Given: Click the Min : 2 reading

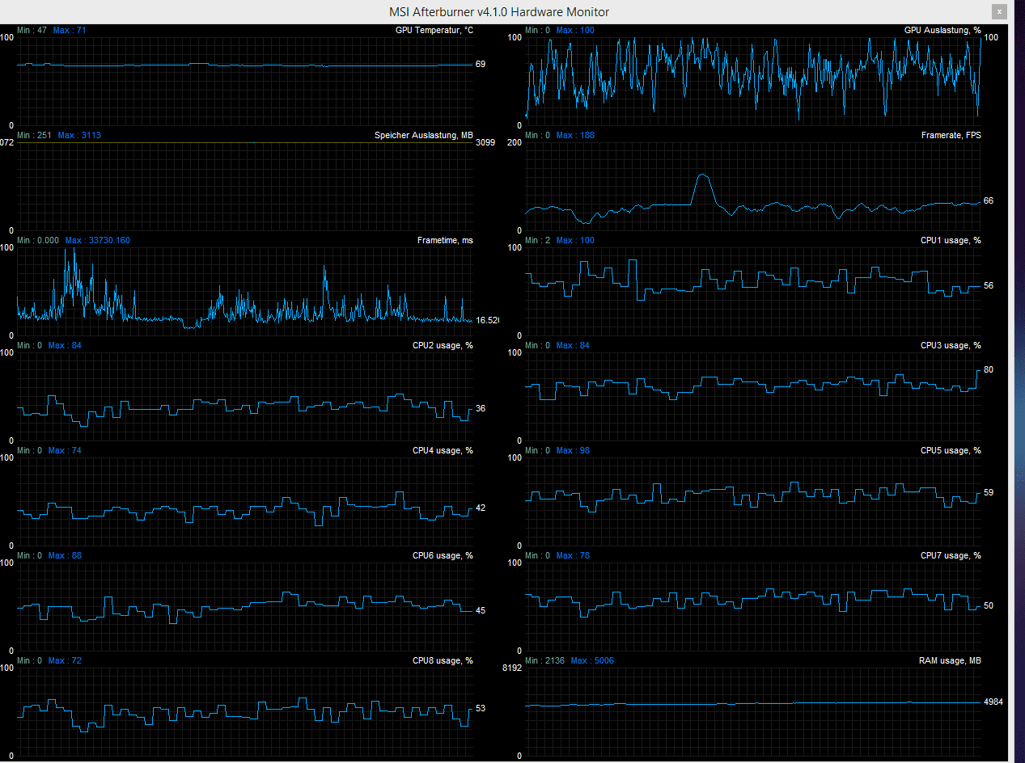Looking at the screenshot, I should [x=537, y=240].
